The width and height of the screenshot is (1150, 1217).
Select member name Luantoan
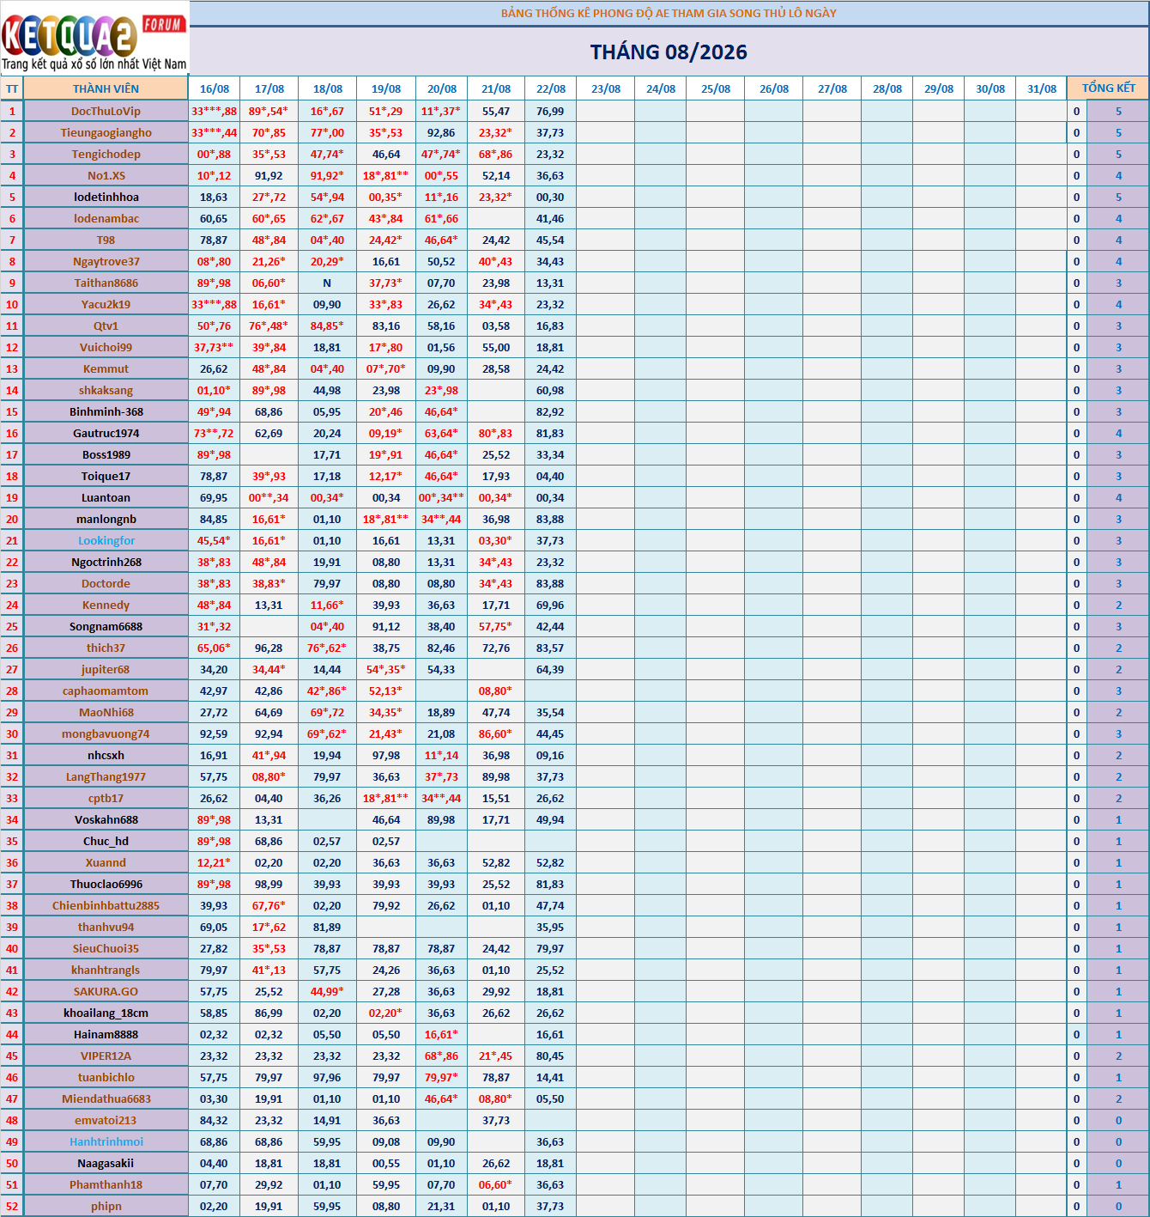pyautogui.click(x=106, y=497)
